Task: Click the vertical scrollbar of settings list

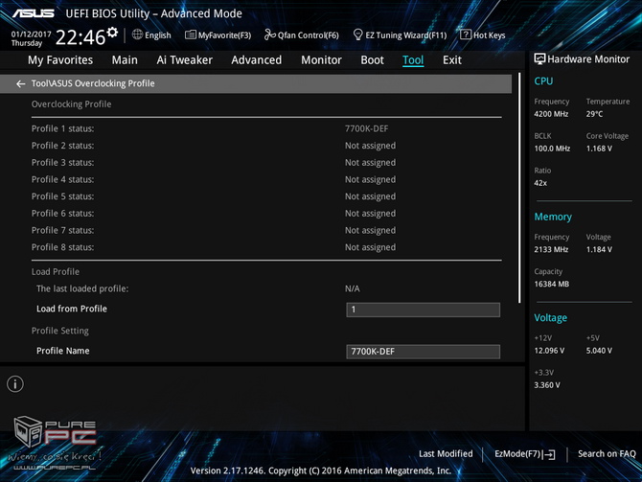Action: [519, 188]
